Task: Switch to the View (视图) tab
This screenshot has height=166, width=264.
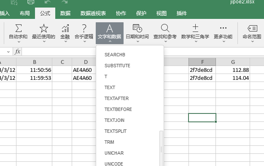Action: 162,13
